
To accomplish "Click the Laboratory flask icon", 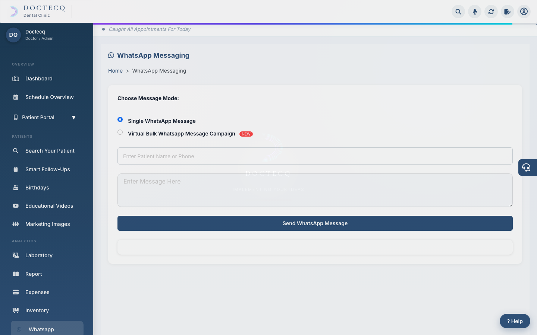I will point(16,255).
